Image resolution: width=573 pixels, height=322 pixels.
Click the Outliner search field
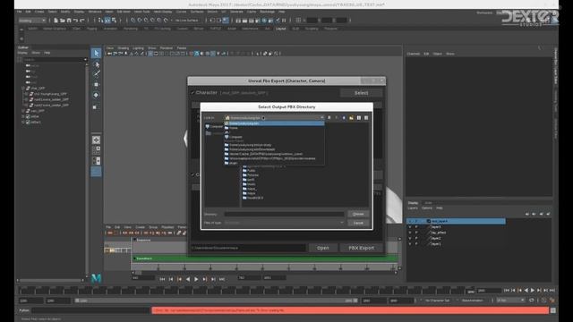coord(55,59)
